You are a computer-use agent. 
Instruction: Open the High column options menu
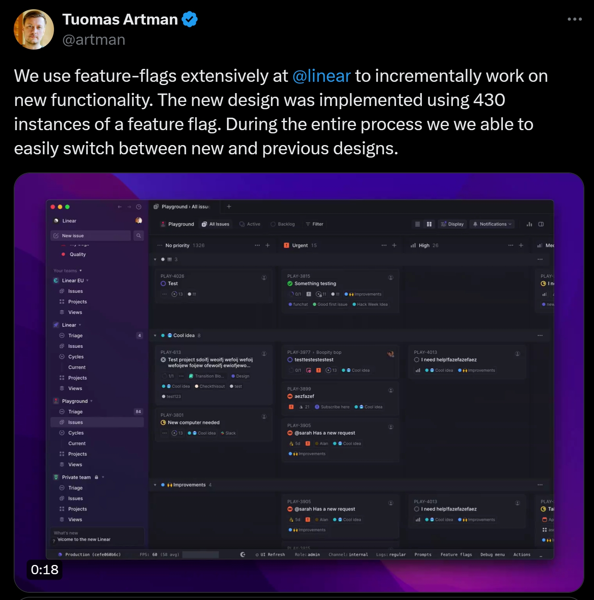pos(511,245)
